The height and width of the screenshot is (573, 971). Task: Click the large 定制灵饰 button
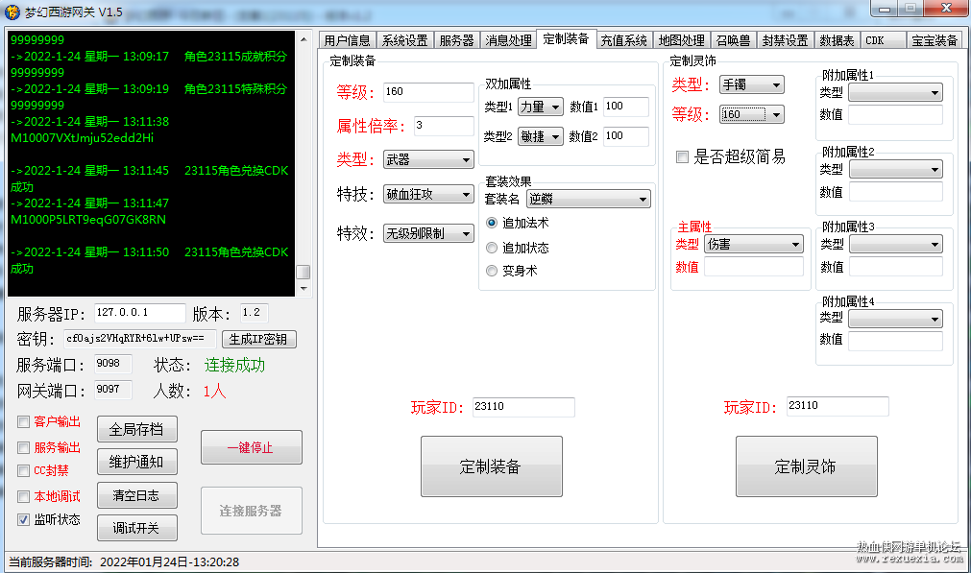[806, 466]
